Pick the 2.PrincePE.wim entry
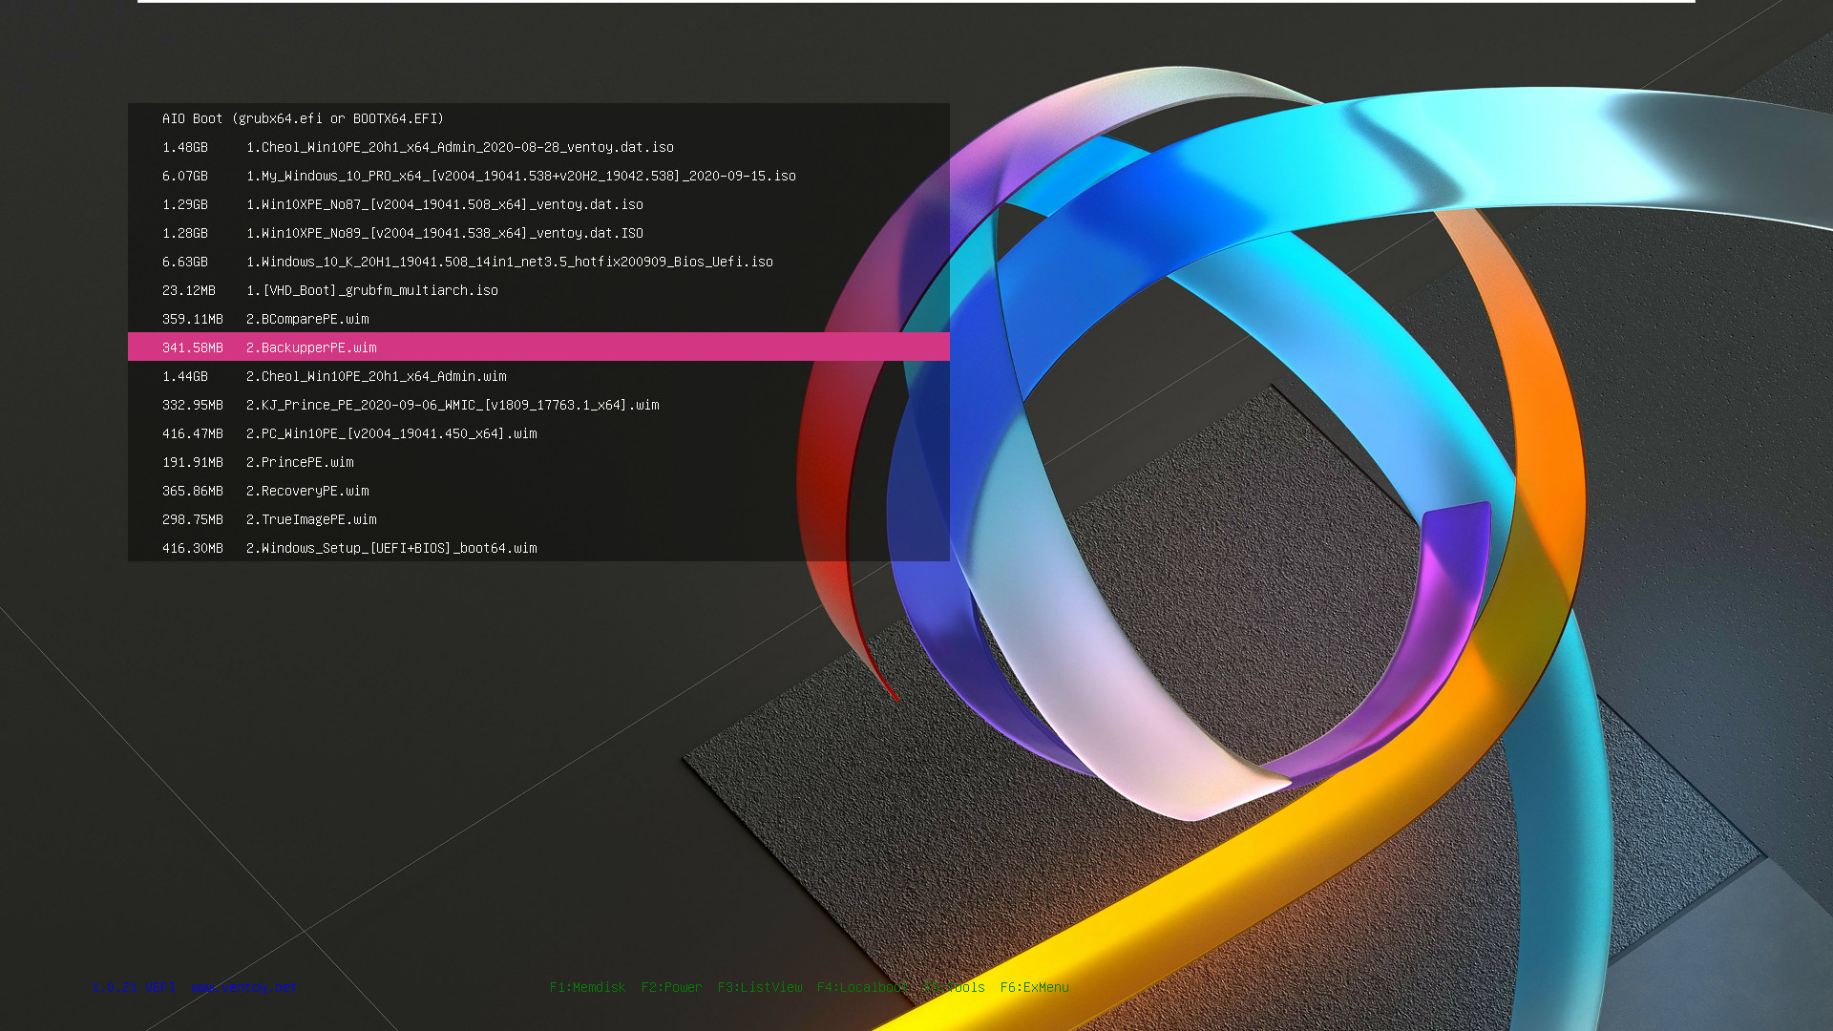1833x1031 pixels. pos(538,462)
